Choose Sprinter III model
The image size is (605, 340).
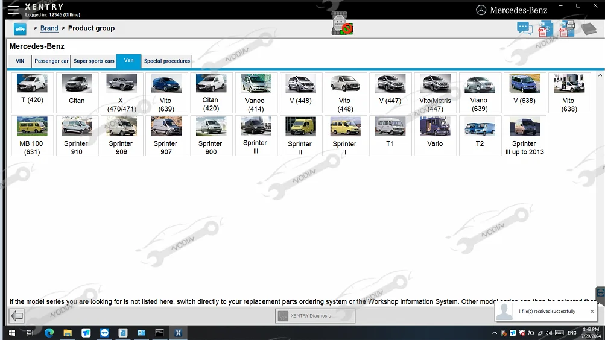click(x=256, y=136)
